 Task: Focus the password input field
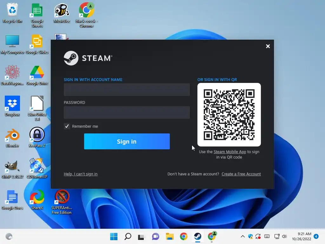coord(127,112)
